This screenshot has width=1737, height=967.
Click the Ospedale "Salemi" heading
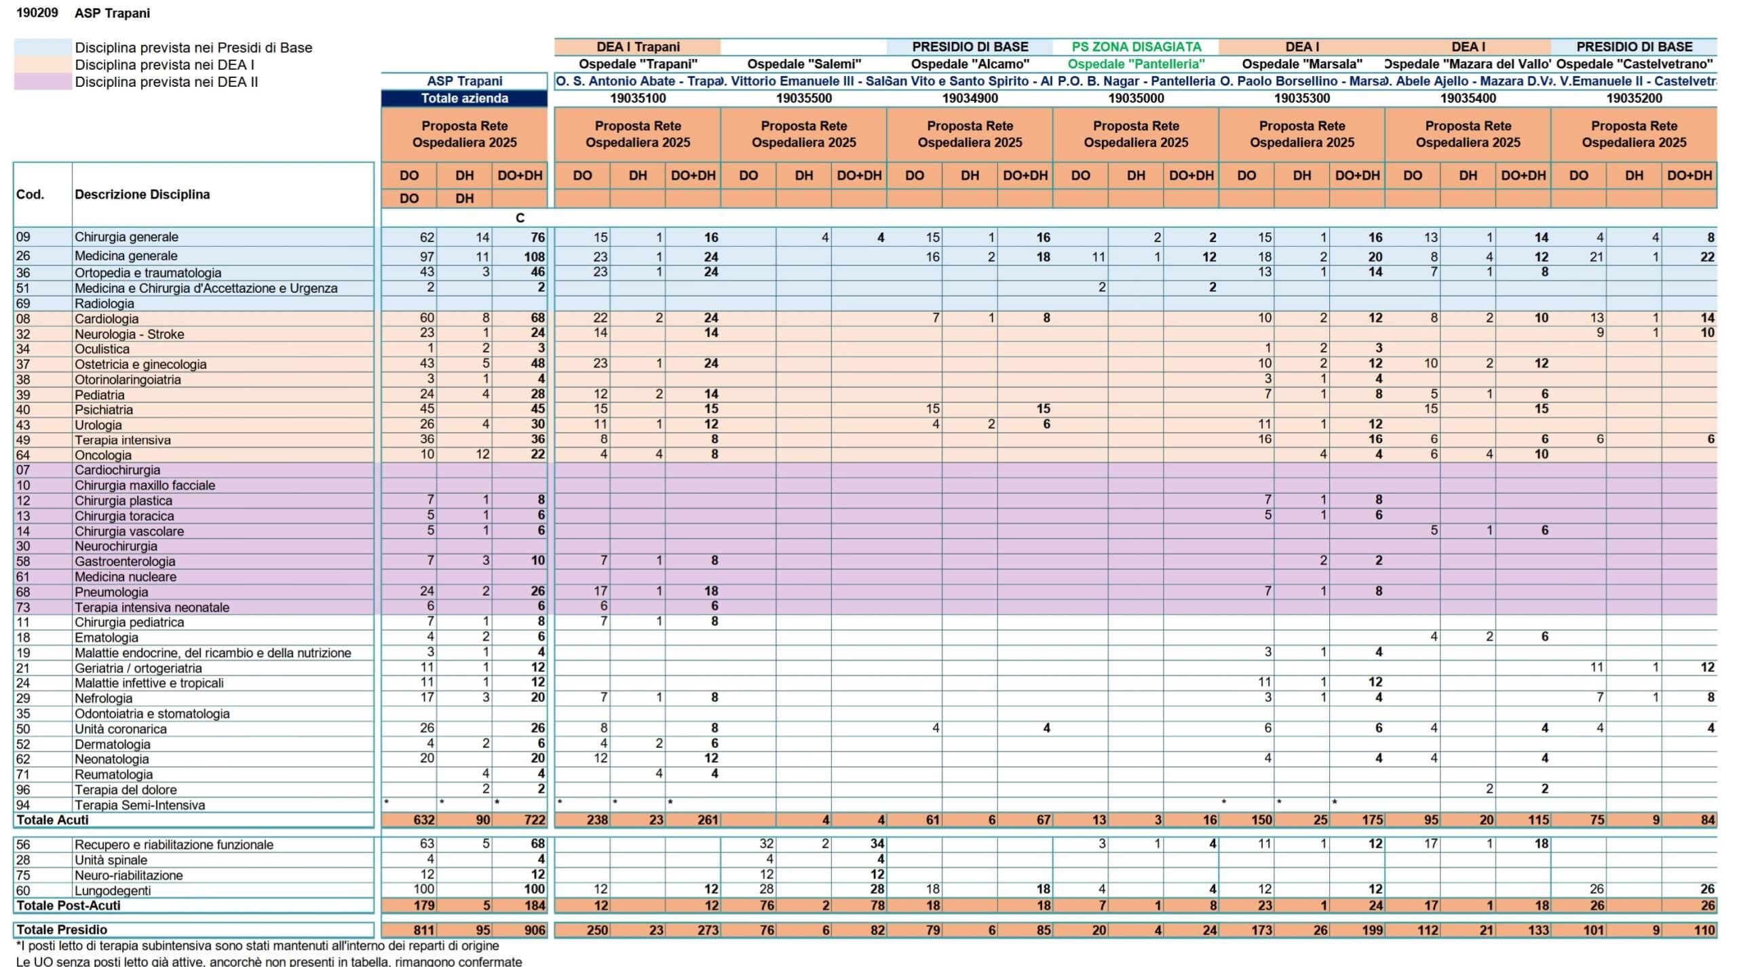click(x=804, y=64)
